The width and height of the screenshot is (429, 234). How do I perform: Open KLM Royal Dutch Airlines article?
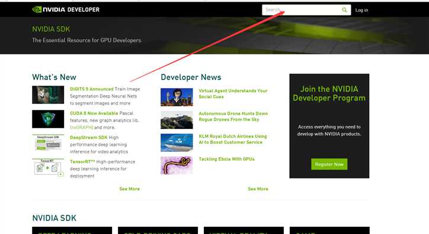click(x=233, y=139)
